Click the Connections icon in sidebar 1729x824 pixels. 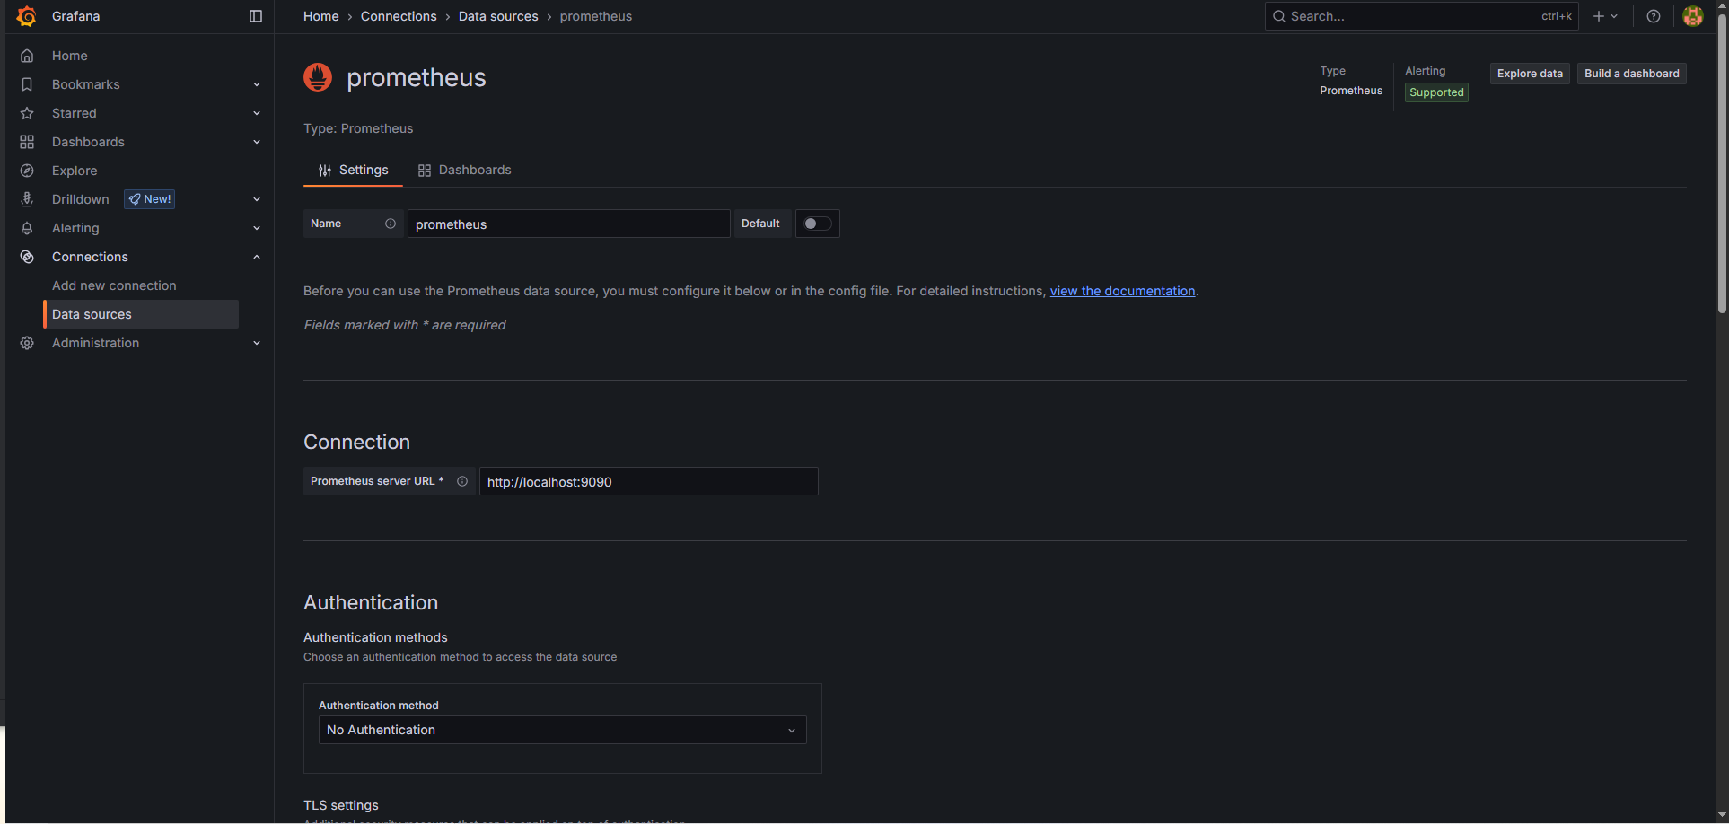27,257
